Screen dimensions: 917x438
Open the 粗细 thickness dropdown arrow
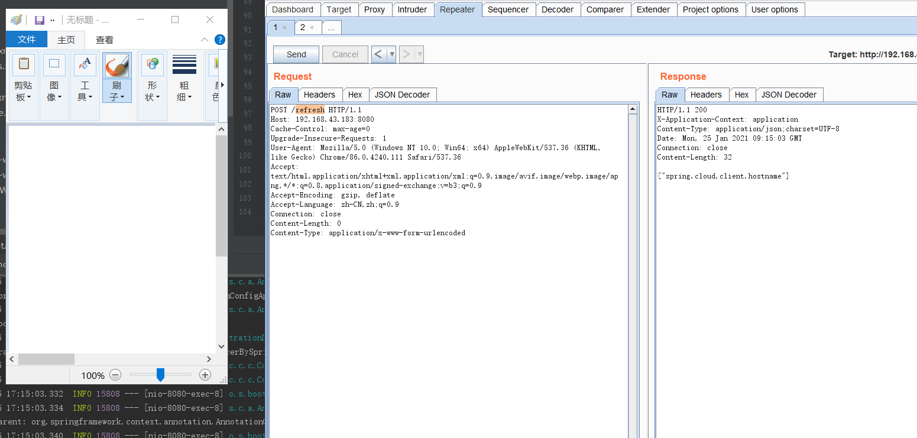coord(190,98)
